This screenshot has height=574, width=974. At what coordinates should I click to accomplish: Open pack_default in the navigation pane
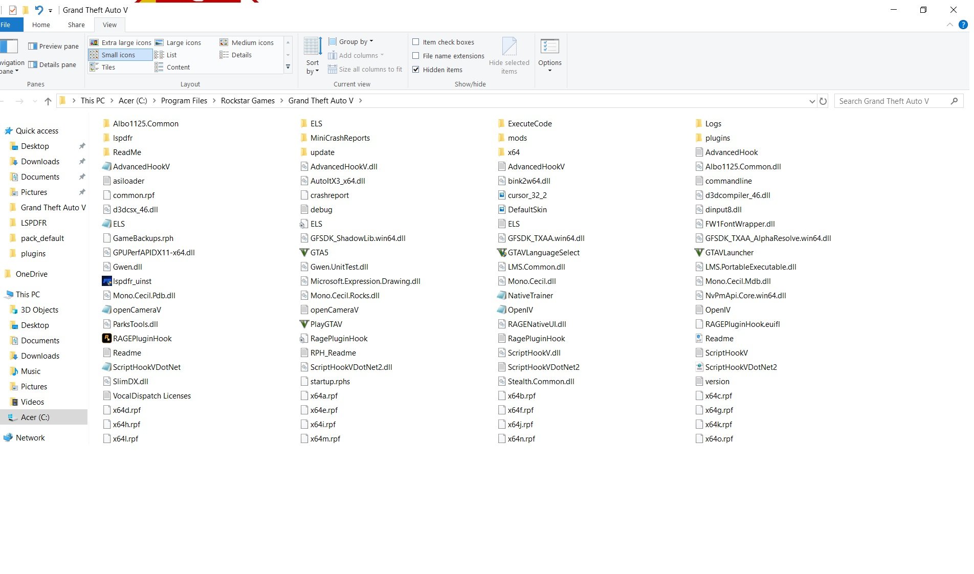(x=42, y=238)
